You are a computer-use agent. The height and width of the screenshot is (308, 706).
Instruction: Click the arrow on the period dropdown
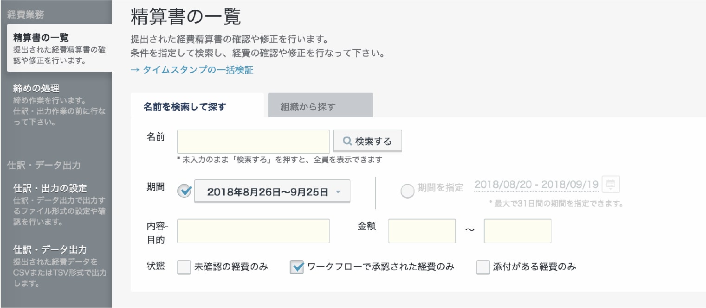338,192
